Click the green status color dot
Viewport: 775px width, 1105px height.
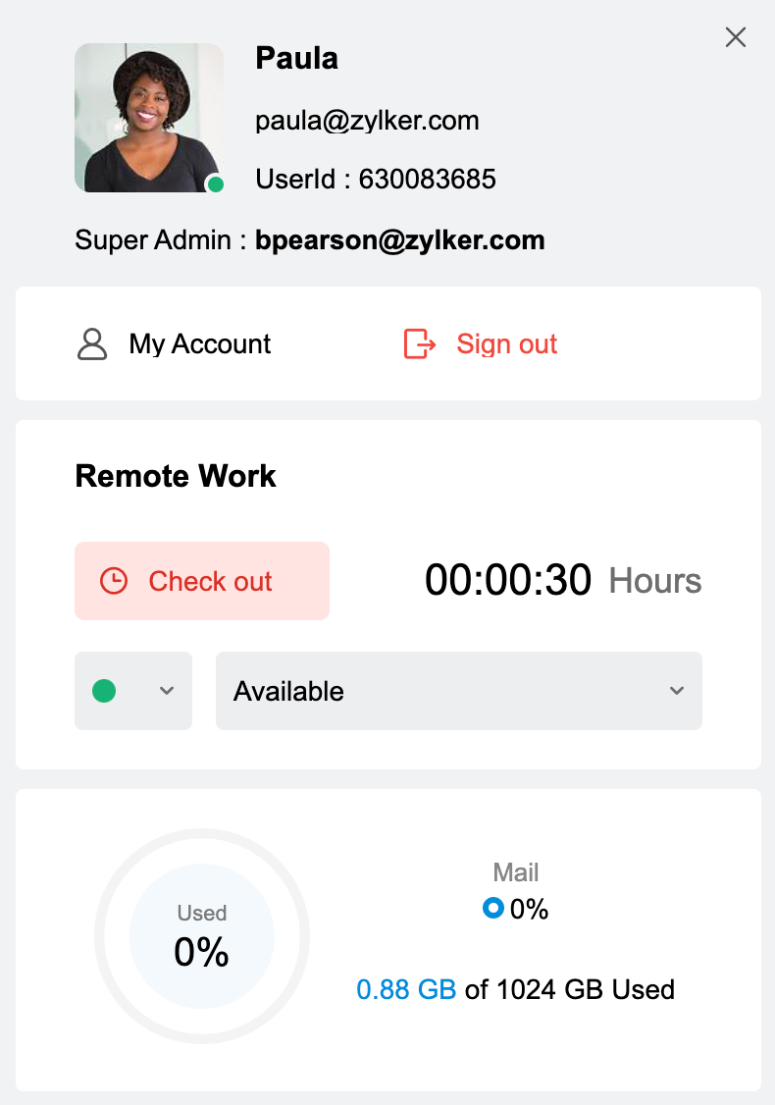click(x=104, y=691)
